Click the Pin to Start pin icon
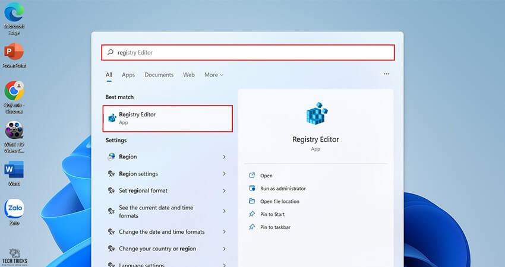This screenshot has width=505, height=267. point(252,214)
